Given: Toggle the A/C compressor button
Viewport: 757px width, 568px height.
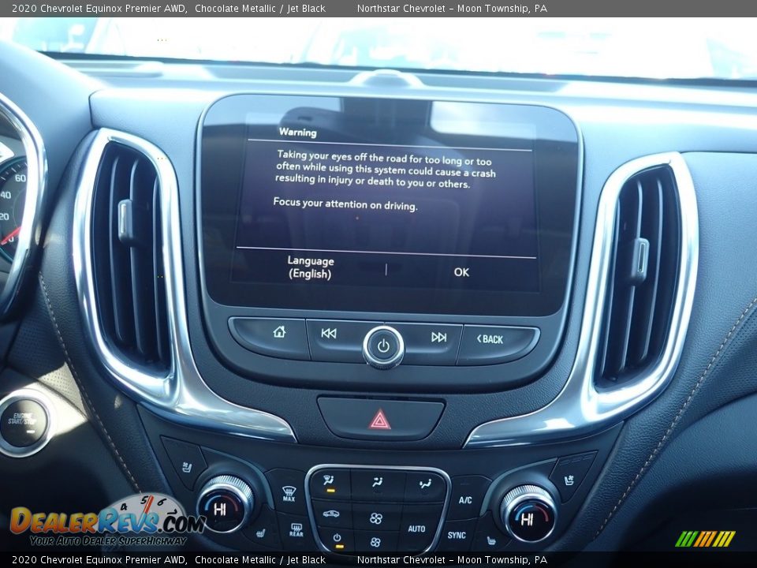Looking at the screenshot, I should click(465, 499).
